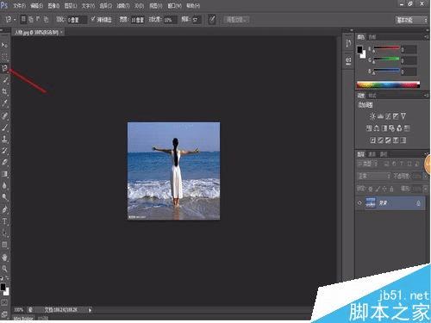The image size is (431, 323).
Task: Add an Exposure adjustment
Action: pyautogui.click(x=396, y=116)
